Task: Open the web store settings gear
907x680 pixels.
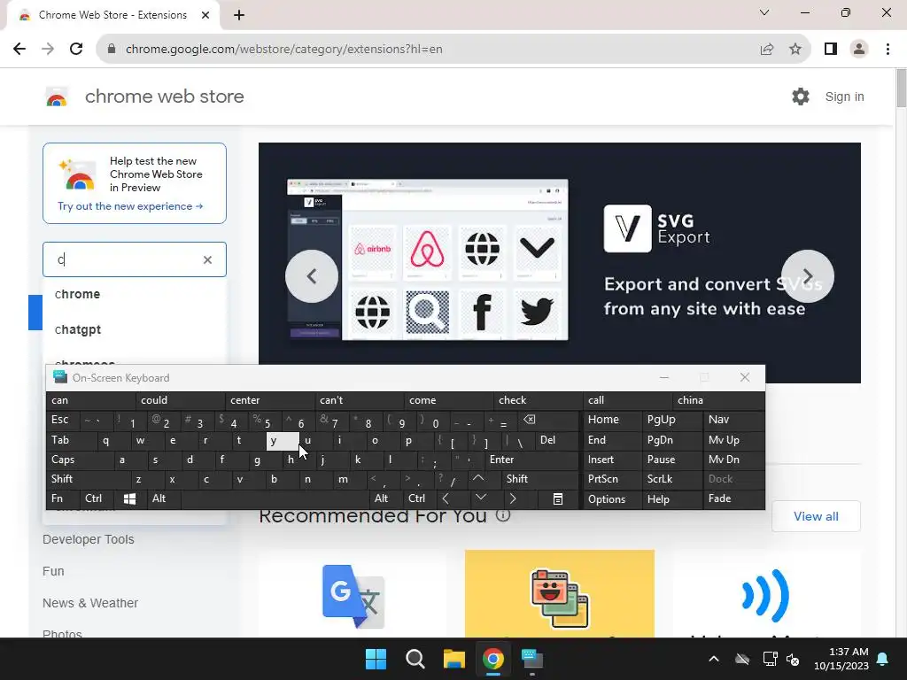Action: pyautogui.click(x=801, y=97)
